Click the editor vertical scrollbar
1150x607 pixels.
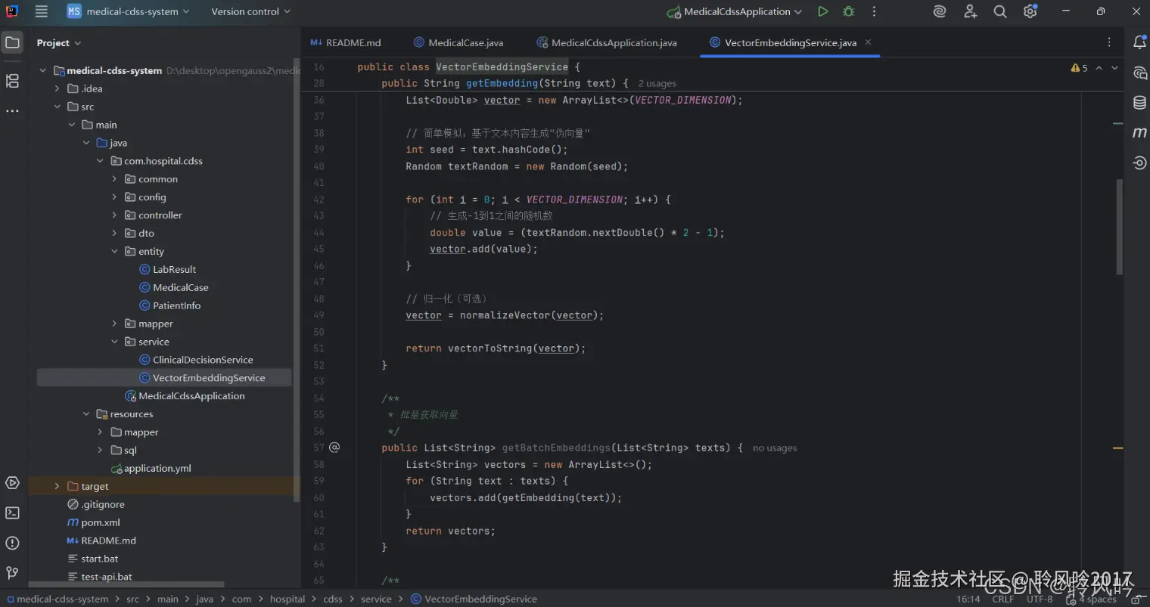tap(1119, 227)
